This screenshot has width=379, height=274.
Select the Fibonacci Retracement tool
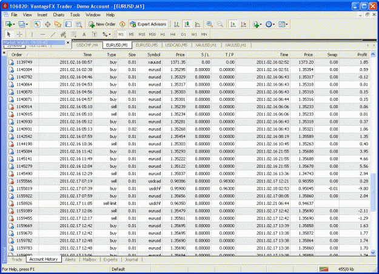[x=74, y=35]
